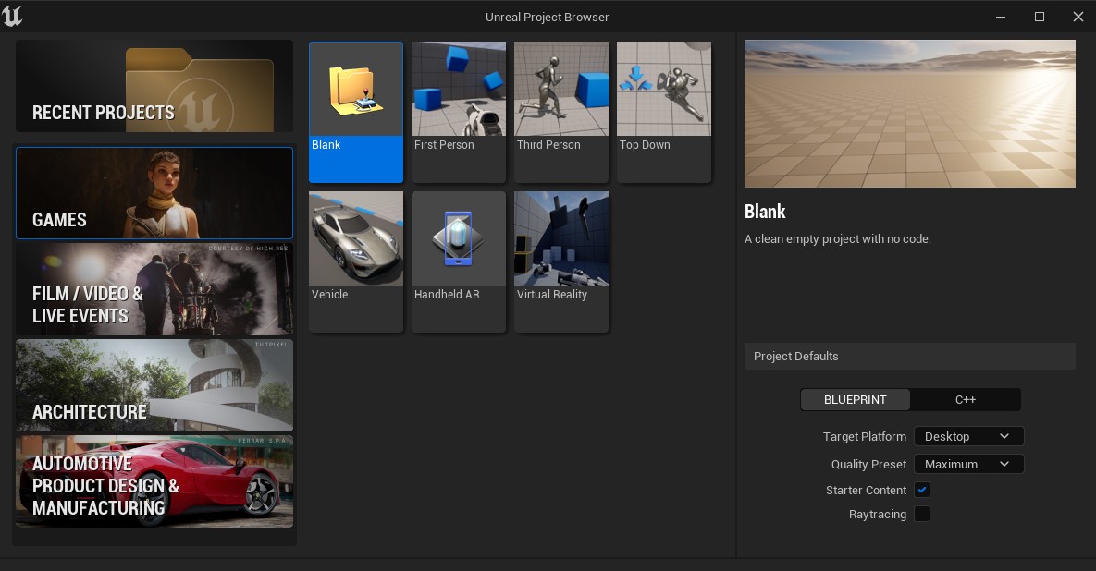1096x571 pixels.
Task: Switch project type to C++
Action: coord(966,400)
